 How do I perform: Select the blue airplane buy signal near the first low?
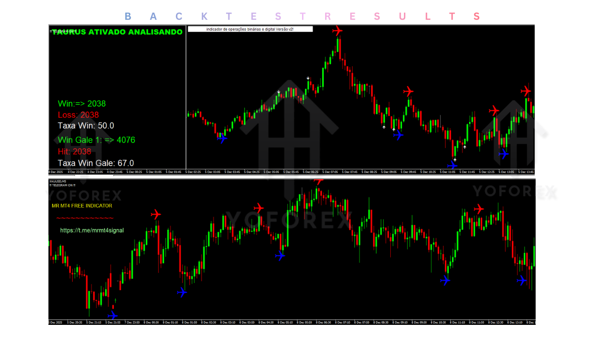pyautogui.click(x=222, y=139)
